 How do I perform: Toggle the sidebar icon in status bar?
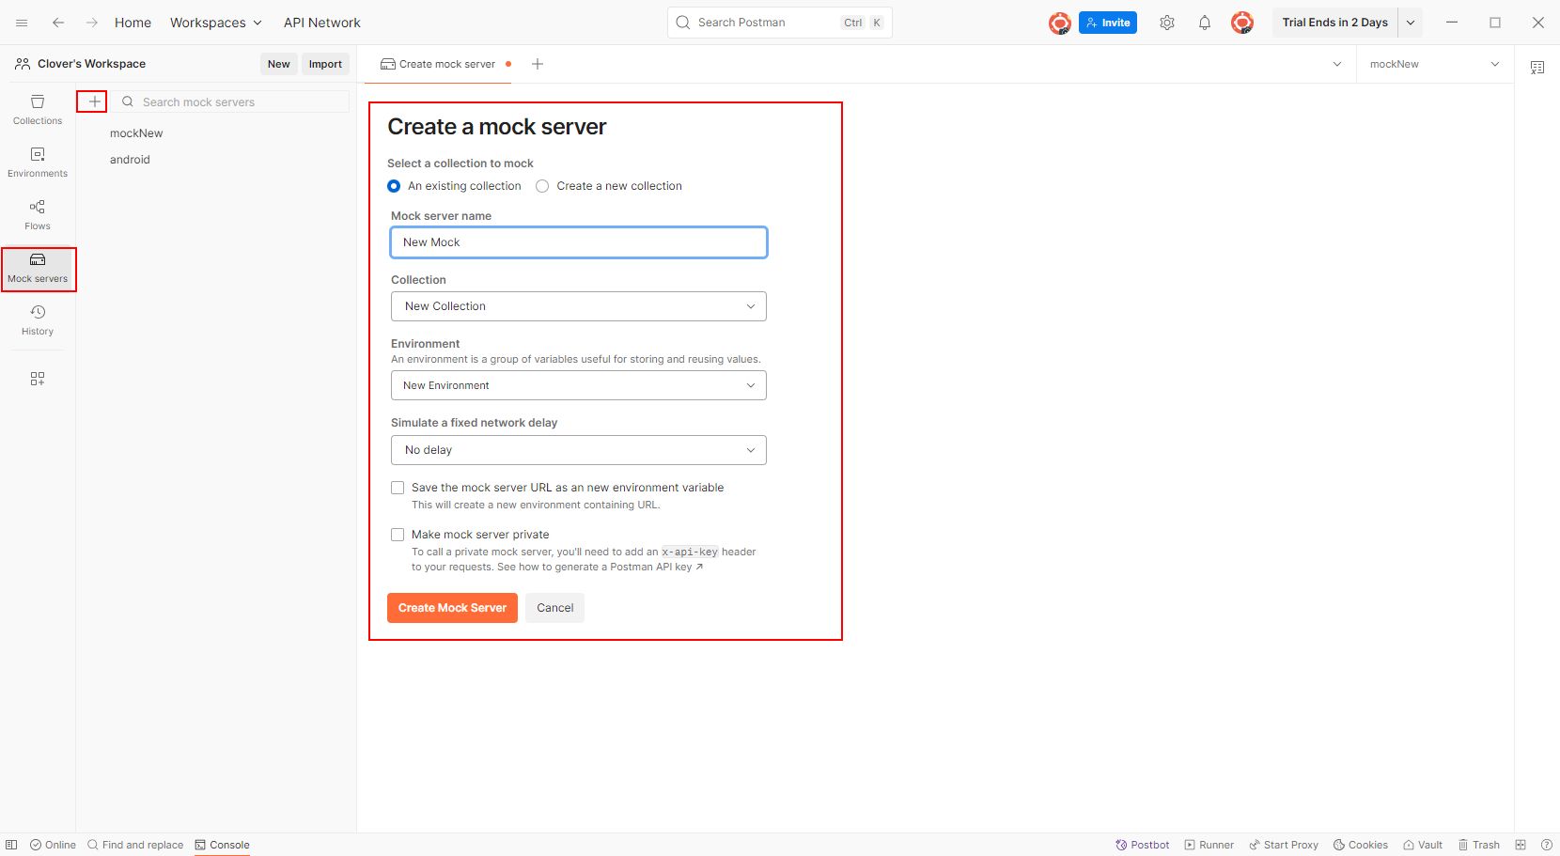(11, 845)
